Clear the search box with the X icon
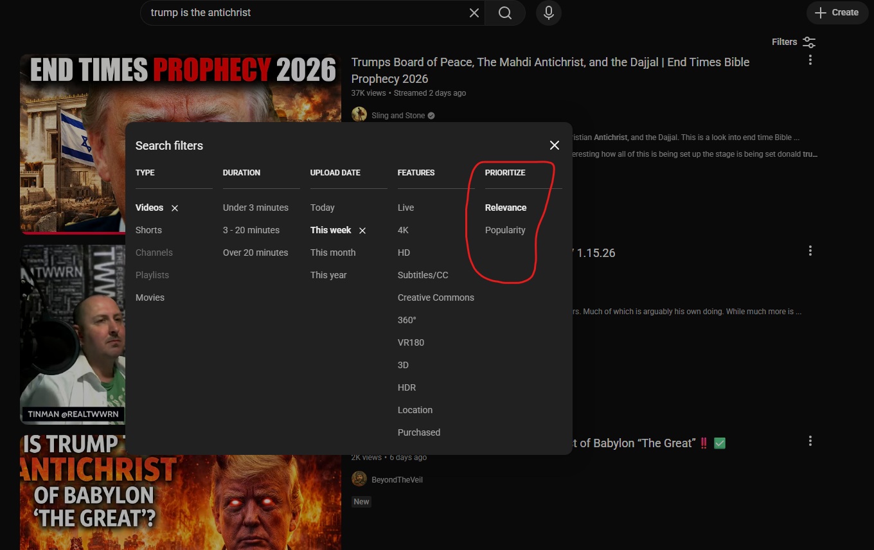 pos(474,13)
